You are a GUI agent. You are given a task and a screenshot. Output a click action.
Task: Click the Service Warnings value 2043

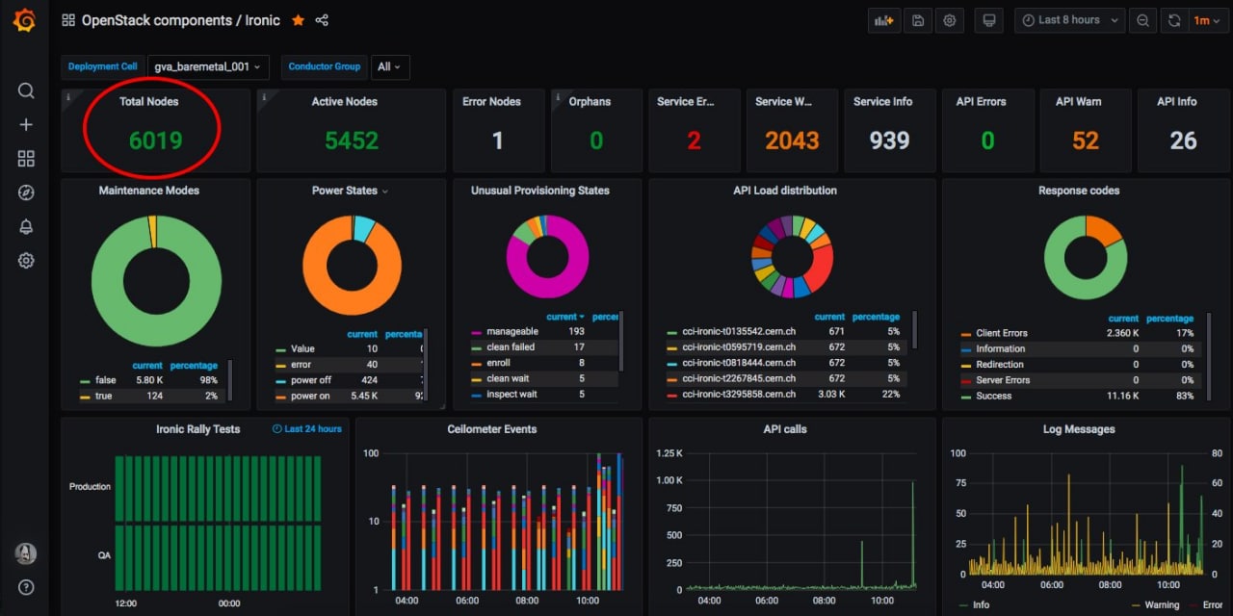click(792, 141)
